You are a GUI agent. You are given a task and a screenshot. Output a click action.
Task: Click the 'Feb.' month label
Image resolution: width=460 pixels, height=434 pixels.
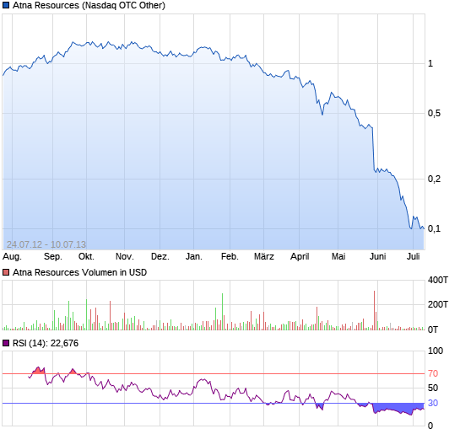click(230, 257)
